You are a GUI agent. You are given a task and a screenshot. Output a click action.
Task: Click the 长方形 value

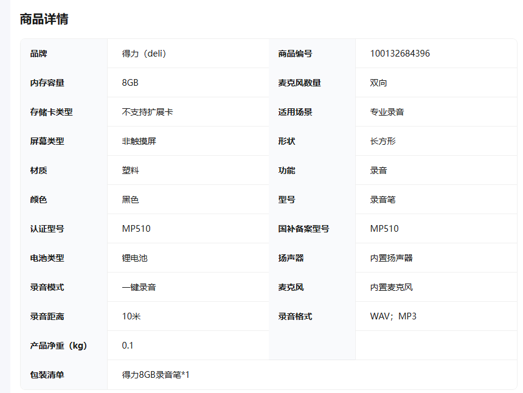[383, 141]
